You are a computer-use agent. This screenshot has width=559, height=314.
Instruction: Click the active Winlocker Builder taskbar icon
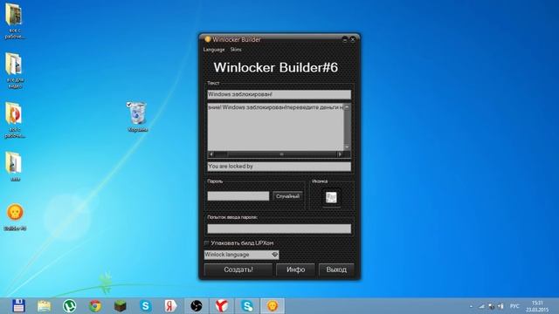tap(273, 306)
